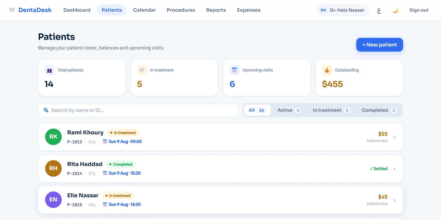Click the calendar icon beside Sun 9 Aug 09:00

[x=105, y=142]
